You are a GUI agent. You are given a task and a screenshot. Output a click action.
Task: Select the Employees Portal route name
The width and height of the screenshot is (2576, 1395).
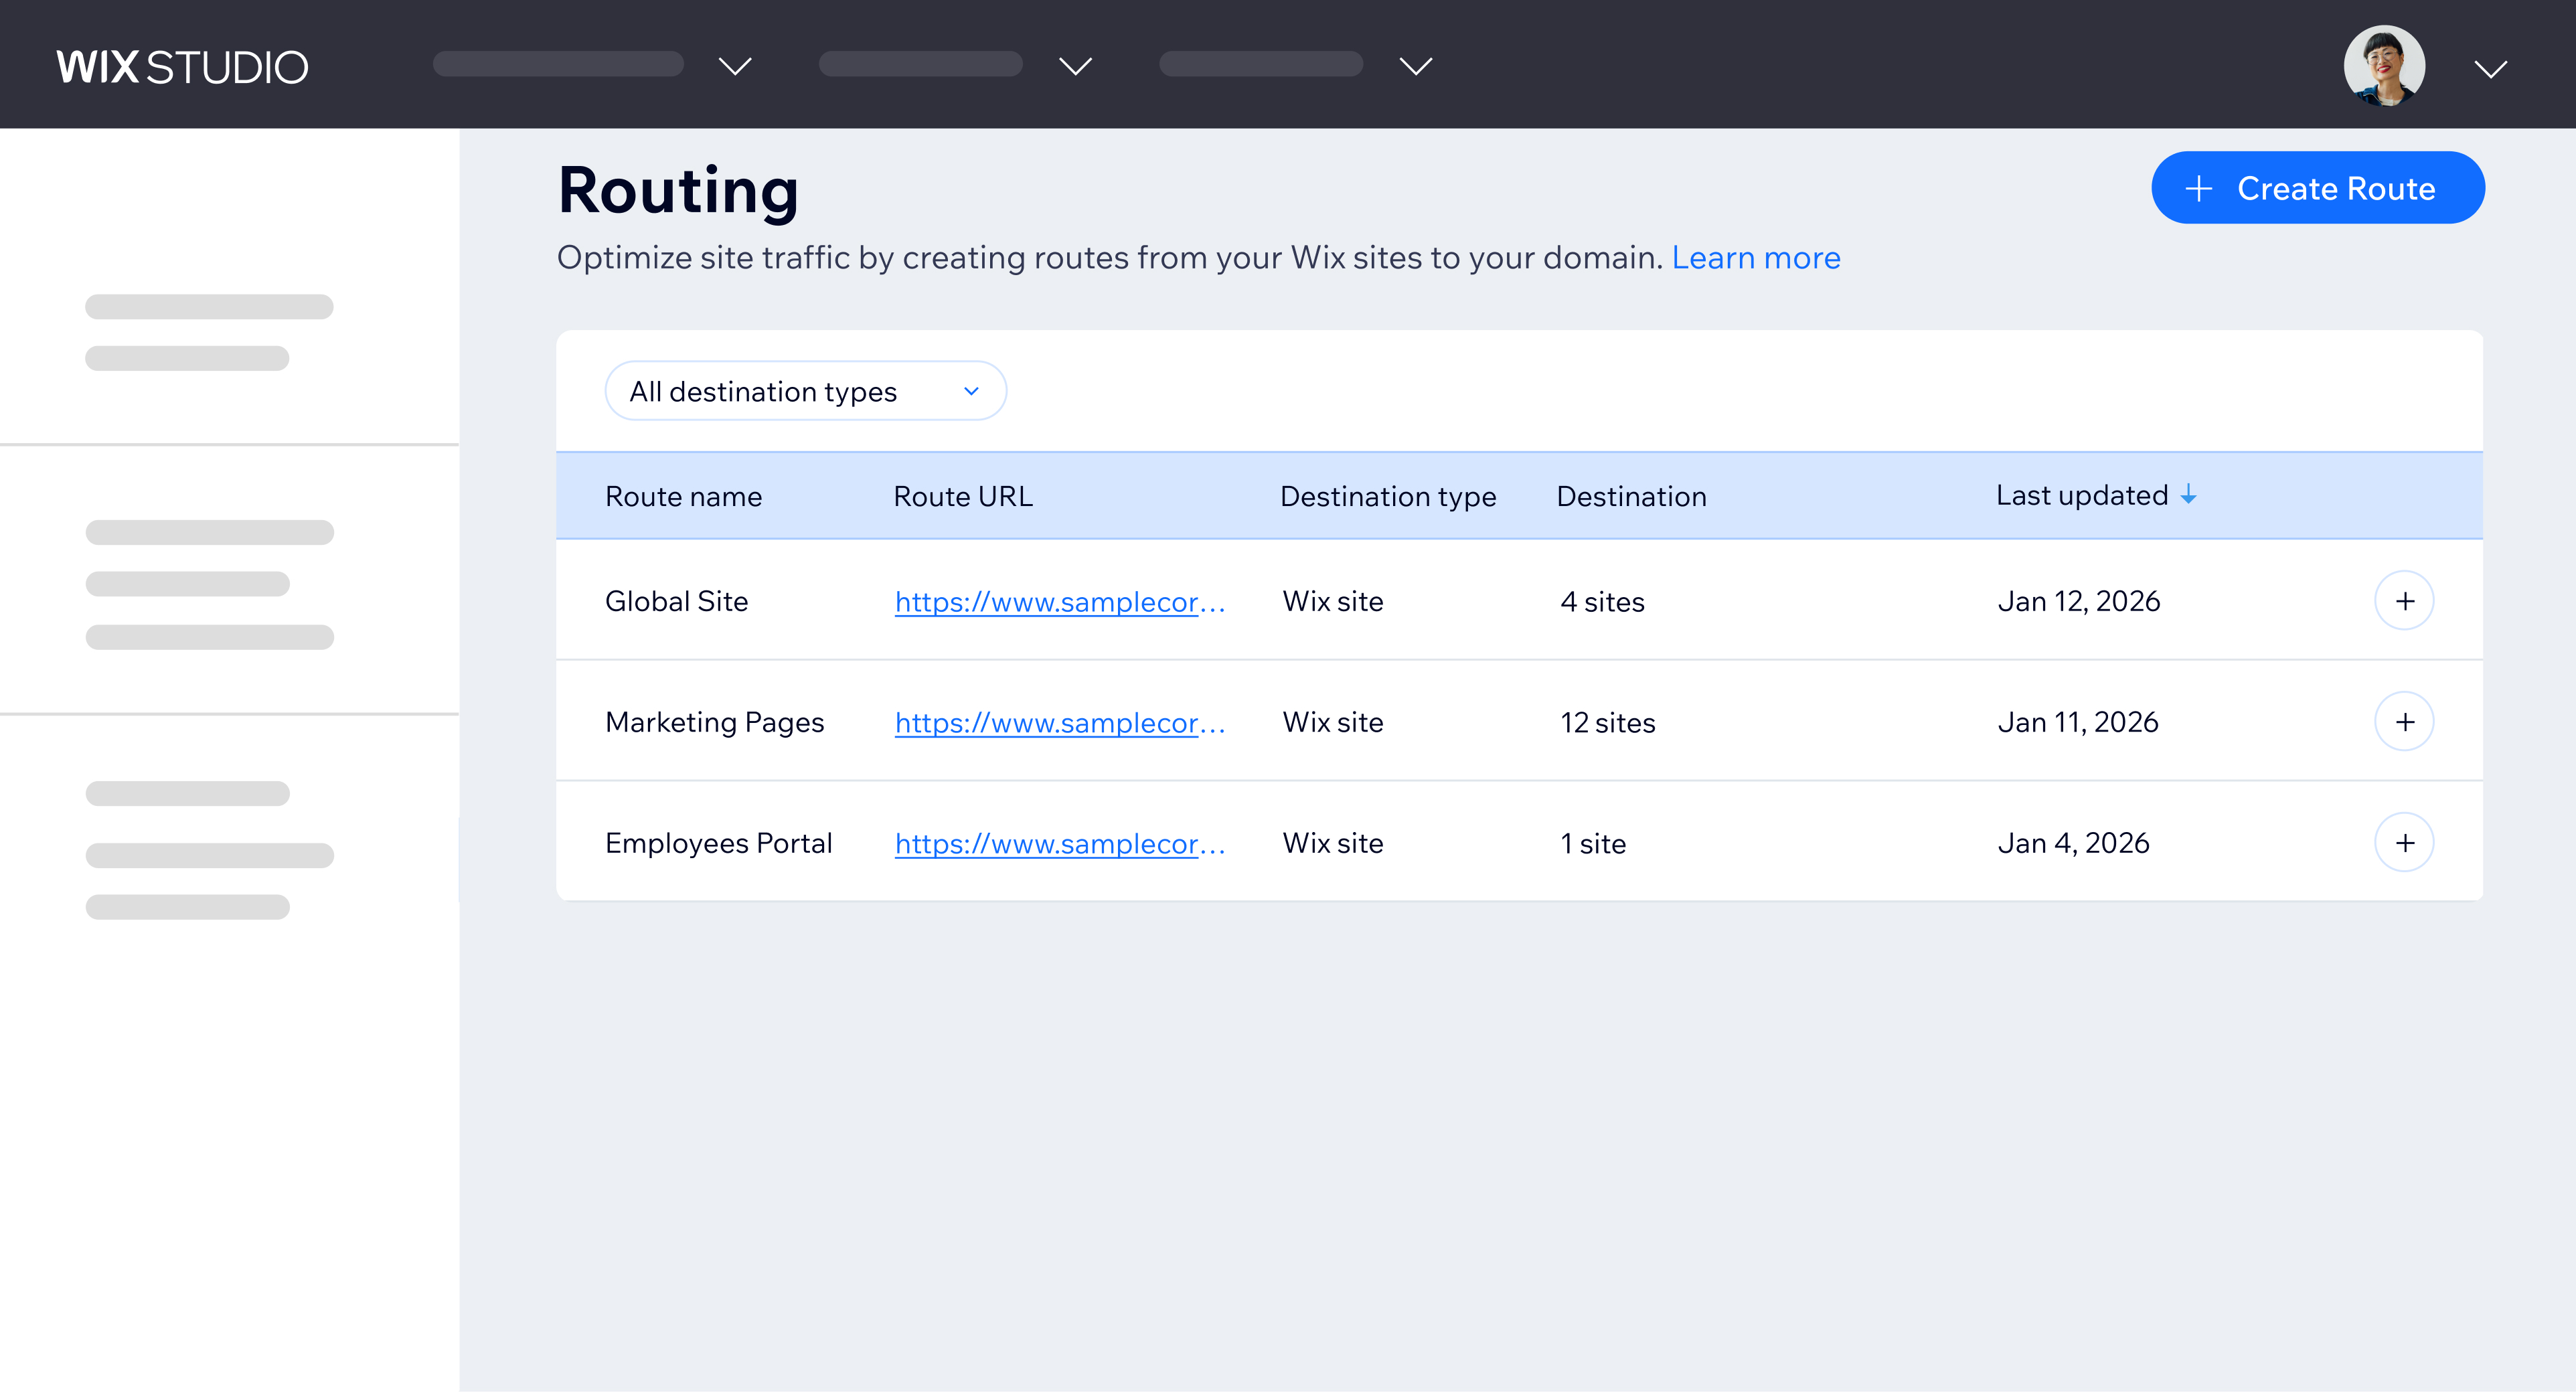tap(718, 844)
